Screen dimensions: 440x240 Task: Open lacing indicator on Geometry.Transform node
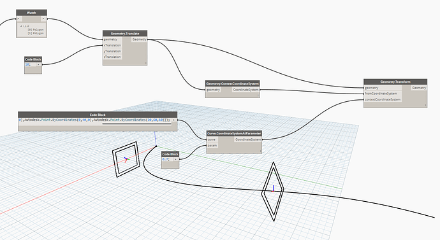426,106
